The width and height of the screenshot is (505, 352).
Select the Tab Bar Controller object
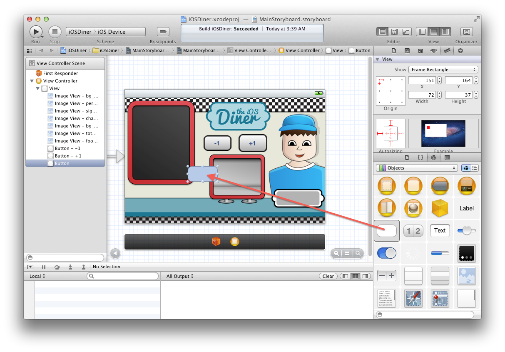[x=466, y=186]
